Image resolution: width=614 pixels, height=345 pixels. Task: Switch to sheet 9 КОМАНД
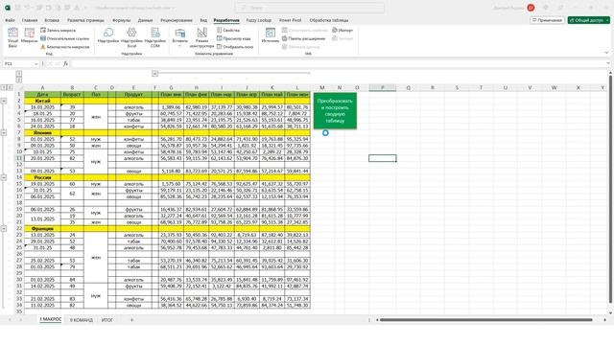pyautogui.click(x=82, y=320)
